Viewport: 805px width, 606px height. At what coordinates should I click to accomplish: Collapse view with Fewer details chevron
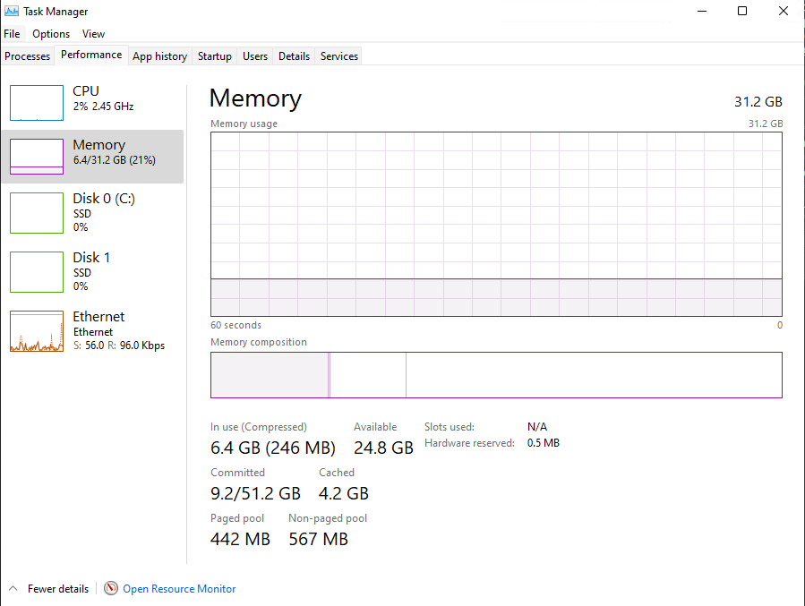tap(13, 589)
